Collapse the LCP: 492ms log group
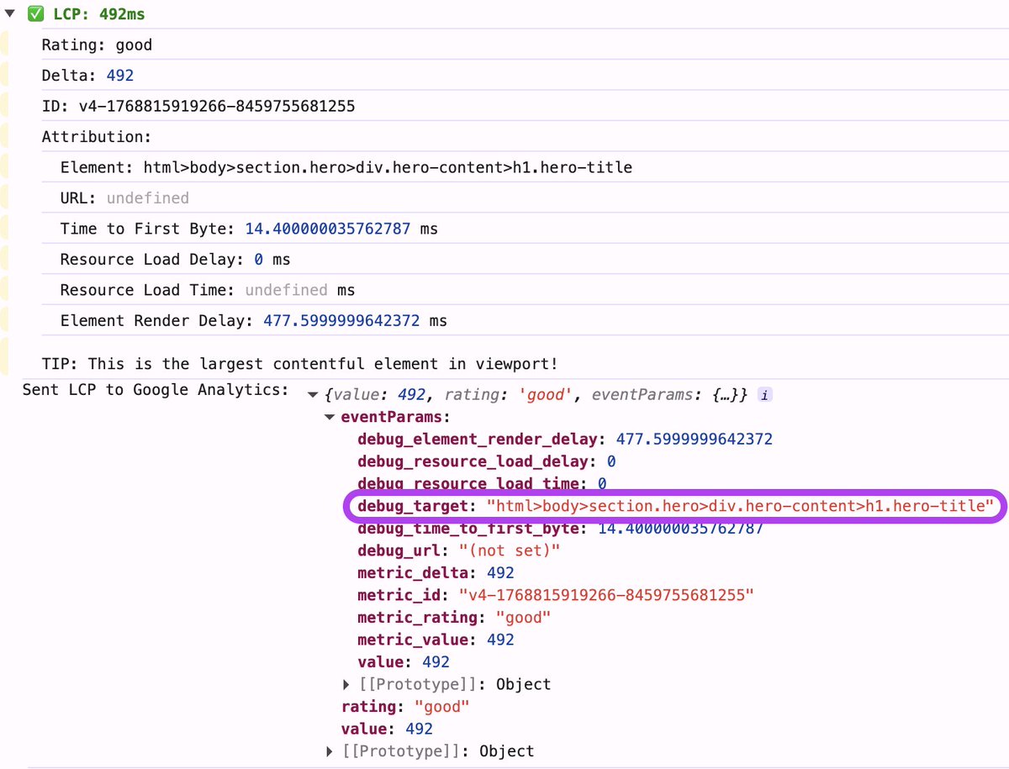This screenshot has height=769, width=1009. point(9,14)
